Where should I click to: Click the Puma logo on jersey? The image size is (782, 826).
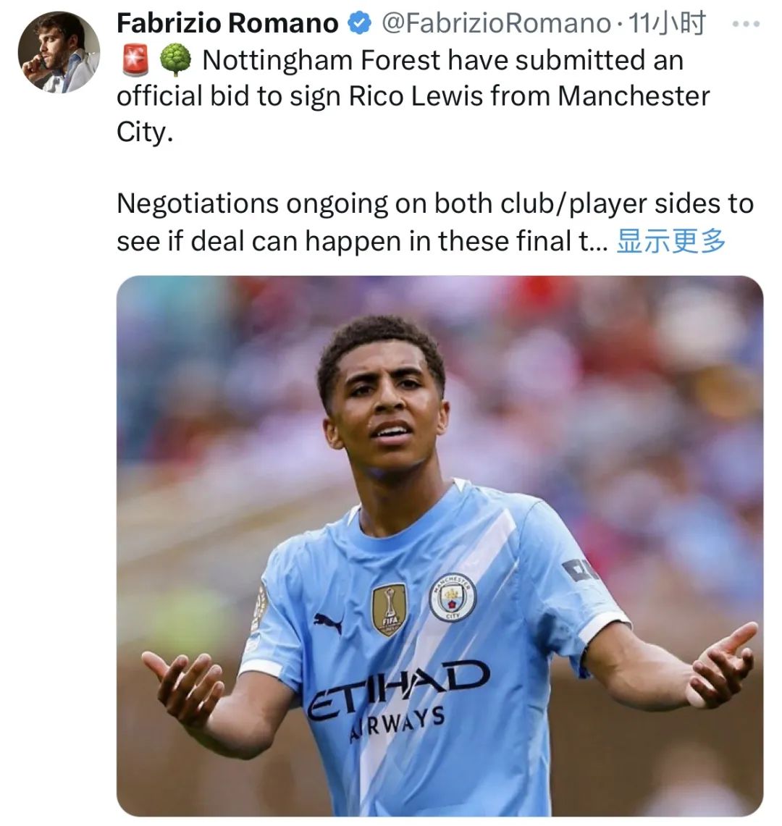(x=328, y=622)
